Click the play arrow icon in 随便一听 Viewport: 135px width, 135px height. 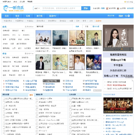(129, 16)
